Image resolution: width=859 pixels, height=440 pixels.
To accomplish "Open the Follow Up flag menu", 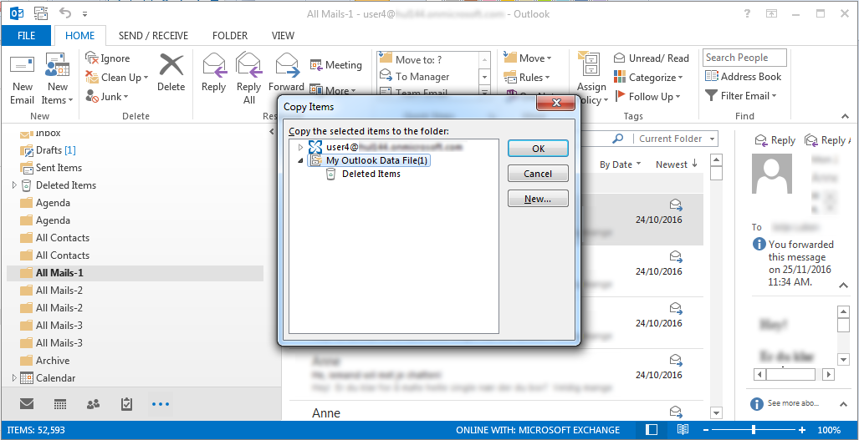I will (x=647, y=97).
